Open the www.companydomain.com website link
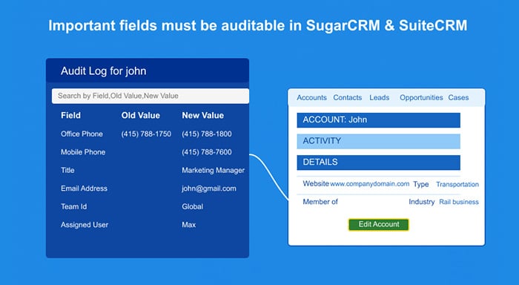The height and width of the screenshot is (285, 519). click(x=369, y=184)
